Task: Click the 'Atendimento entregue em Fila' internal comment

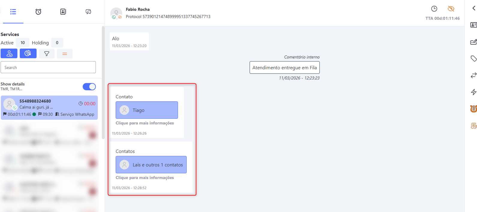Action: [285, 67]
